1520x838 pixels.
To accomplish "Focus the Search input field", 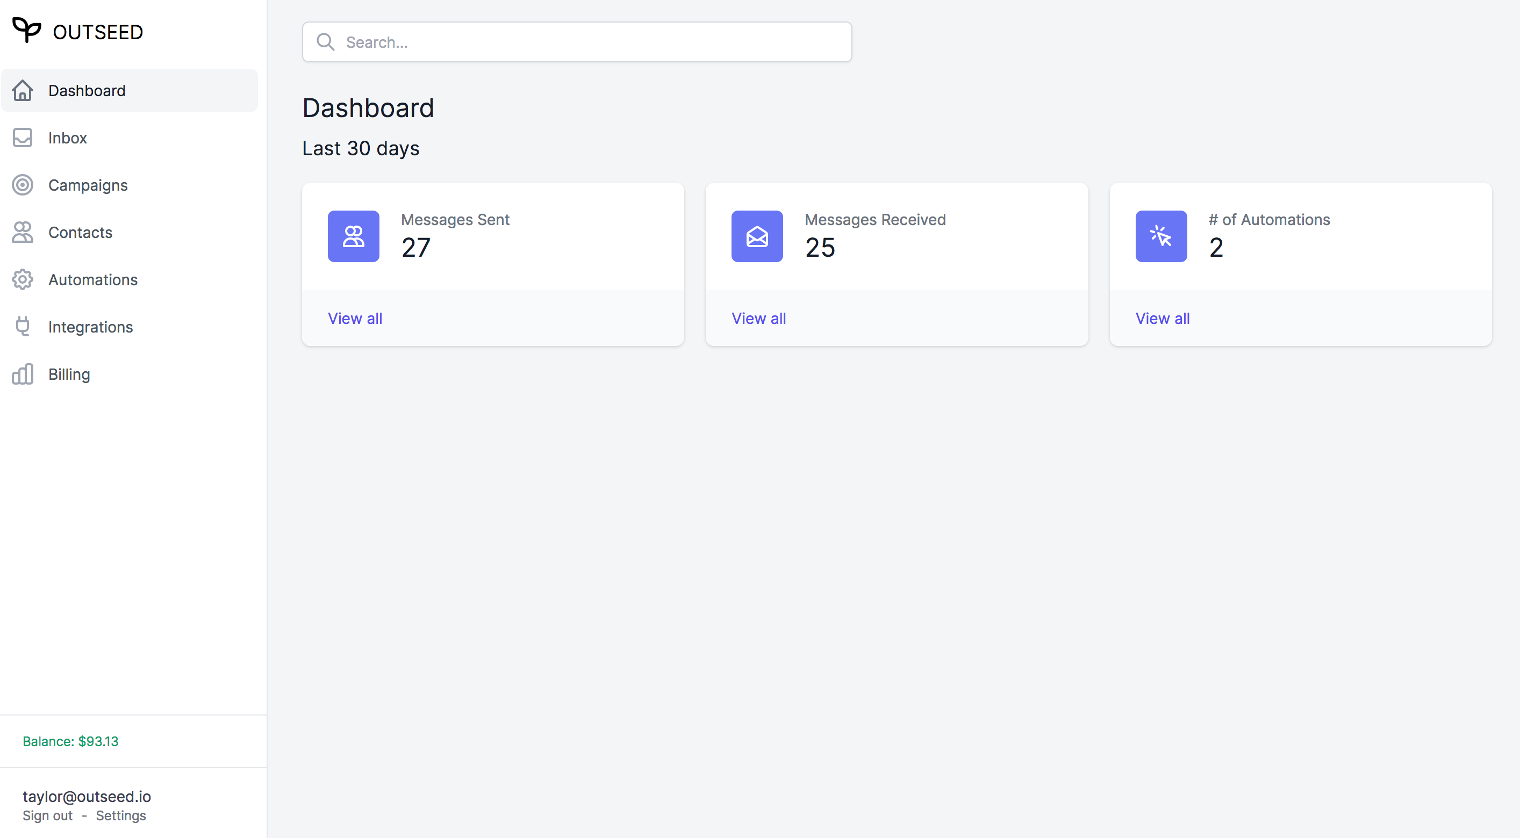I will tap(590, 42).
